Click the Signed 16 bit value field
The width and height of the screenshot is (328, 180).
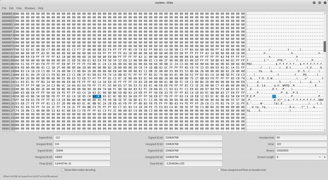[x=82, y=151]
